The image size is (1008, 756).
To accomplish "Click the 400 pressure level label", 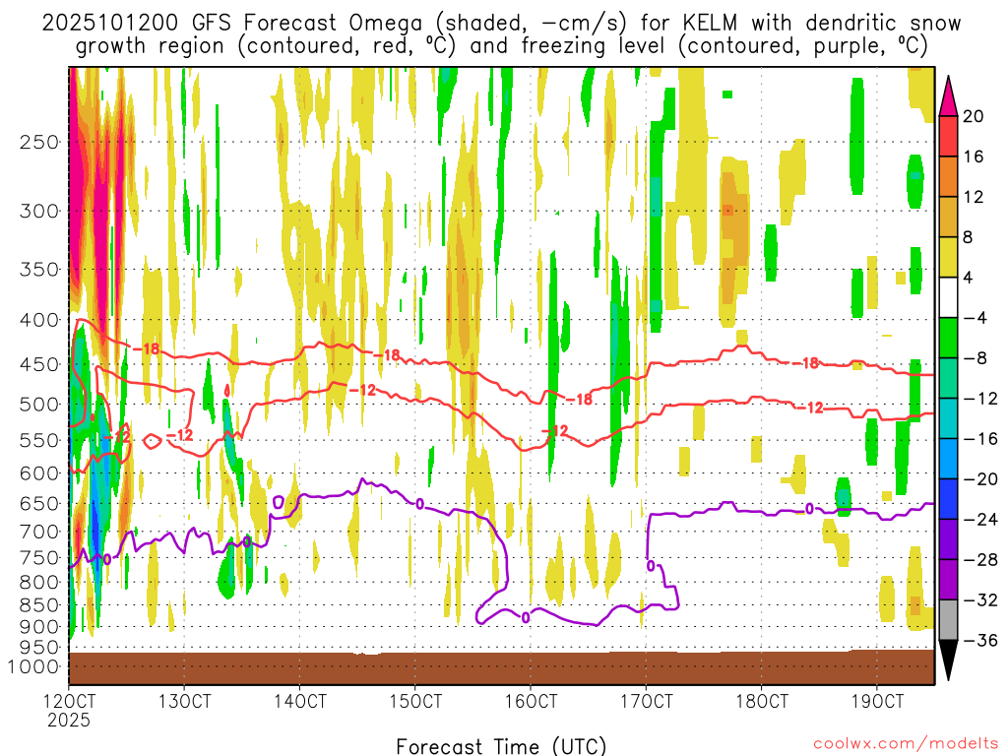I will pyautogui.click(x=39, y=320).
